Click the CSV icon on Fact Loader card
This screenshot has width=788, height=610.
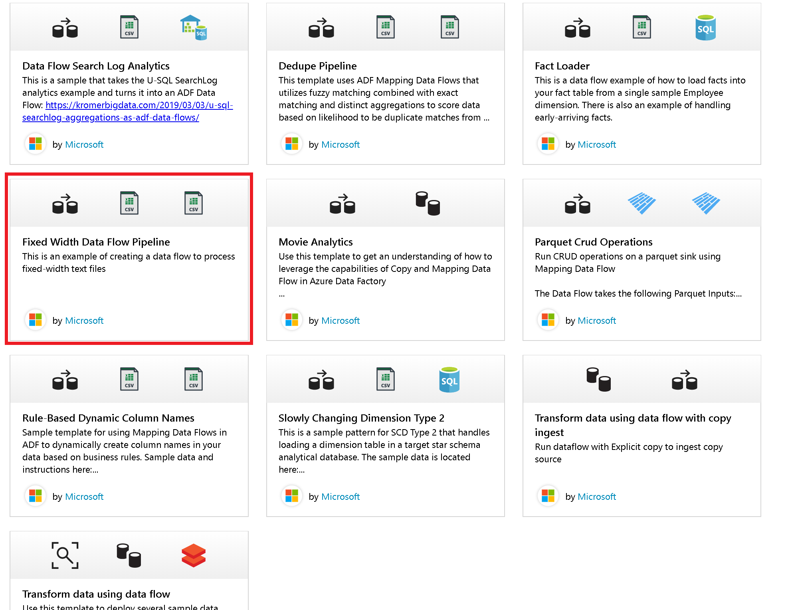pos(642,27)
